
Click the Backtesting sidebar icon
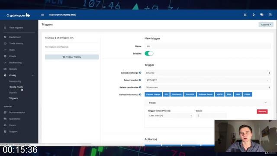click(x=5, y=62)
